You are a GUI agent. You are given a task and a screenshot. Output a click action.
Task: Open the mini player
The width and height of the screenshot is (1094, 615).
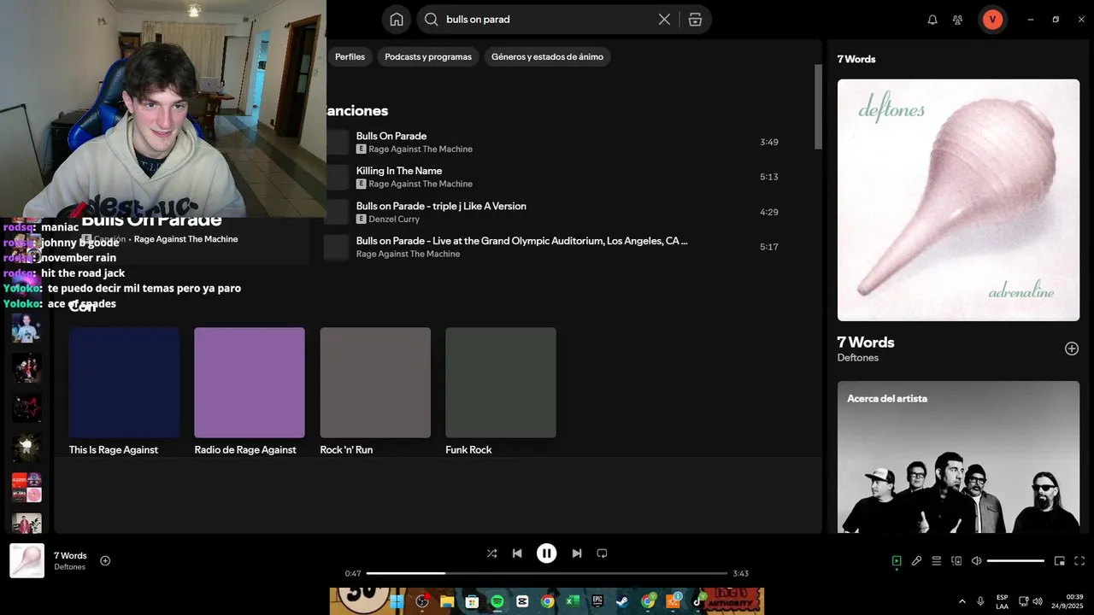tap(1060, 561)
